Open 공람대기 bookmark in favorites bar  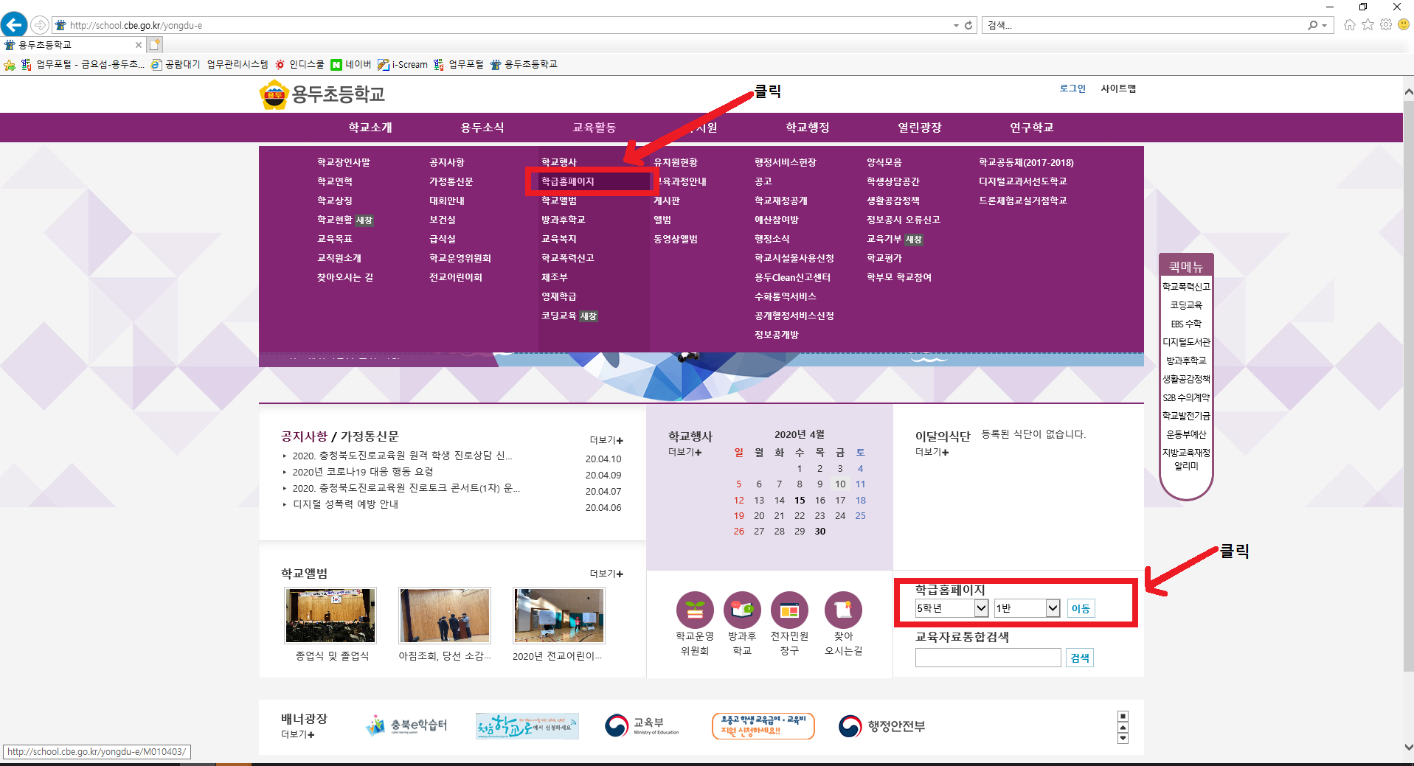click(x=176, y=65)
